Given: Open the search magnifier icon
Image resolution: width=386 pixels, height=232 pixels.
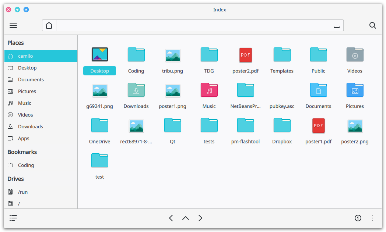Looking at the screenshot, I should coord(372,25).
